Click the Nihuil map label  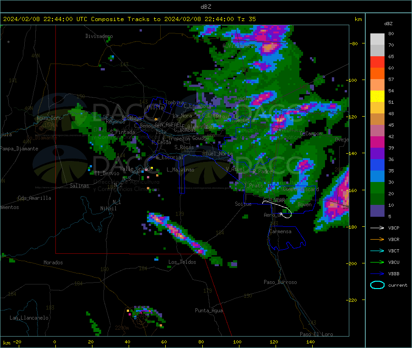tap(108, 209)
